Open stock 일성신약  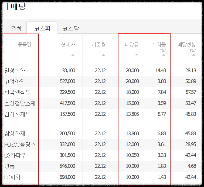[15, 71]
